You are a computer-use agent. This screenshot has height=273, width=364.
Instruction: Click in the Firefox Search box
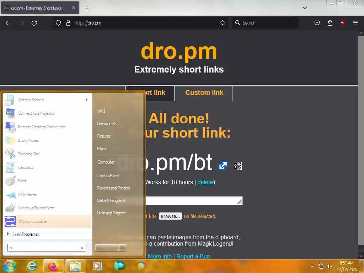tap(265, 23)
